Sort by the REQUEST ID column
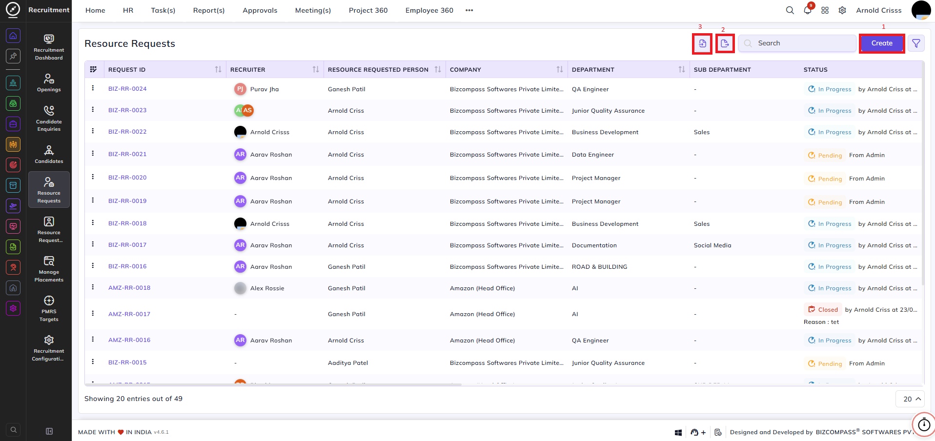Image resolution: width=935 pixels, height=441 pixels. click(x=218, y=69)
